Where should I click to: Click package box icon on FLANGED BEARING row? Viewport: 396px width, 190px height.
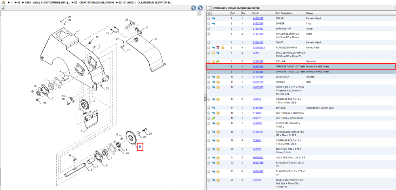pos(223,48)
